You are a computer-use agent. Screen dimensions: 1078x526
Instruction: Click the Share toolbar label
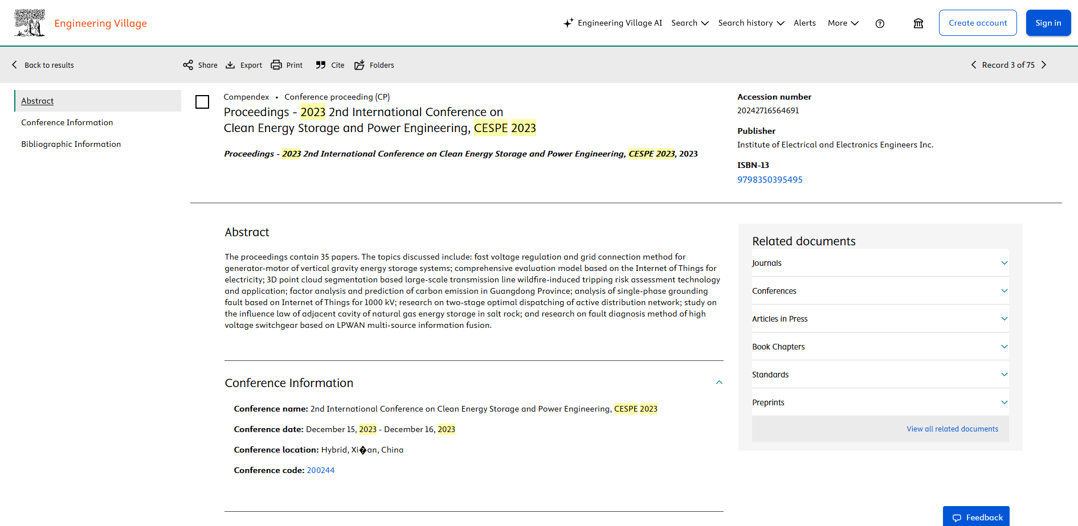pos(208,65)
